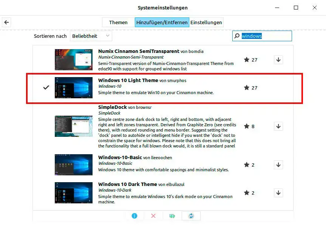The width and height of the screenshot is (326, 237).
Task: Select the 'Windows-10-Basic' title text
Action: tap(120, 157)
